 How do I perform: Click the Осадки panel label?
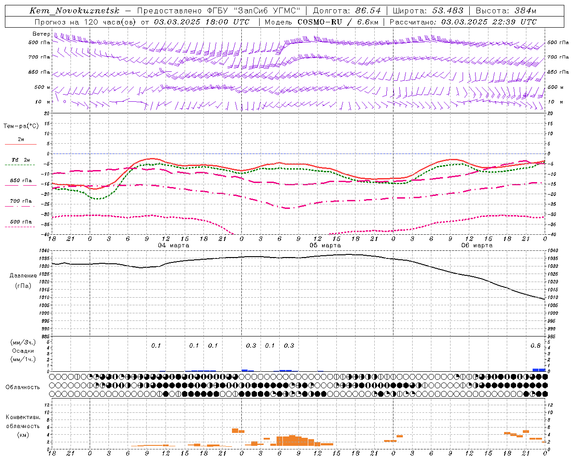pyautogui.click(x=23, y=351)
